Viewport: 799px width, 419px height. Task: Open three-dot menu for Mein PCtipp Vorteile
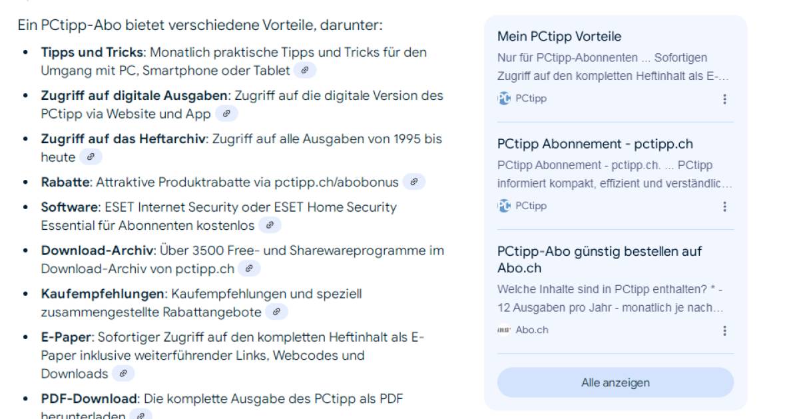click(724, 99)
